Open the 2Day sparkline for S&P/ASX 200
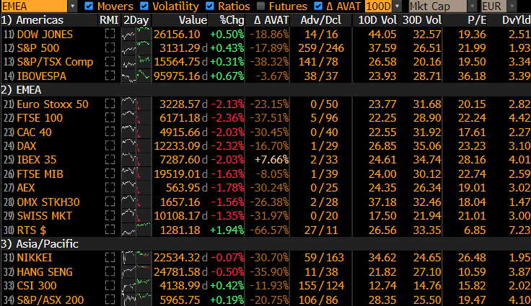The width and height of the screenshot is (531, 306). (136, 300)
